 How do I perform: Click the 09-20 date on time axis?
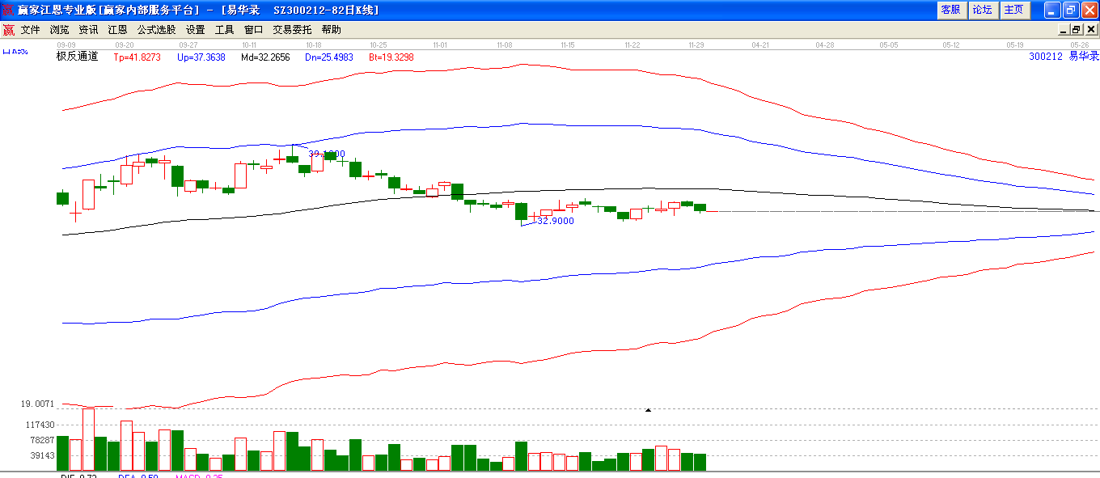(125, 45)
